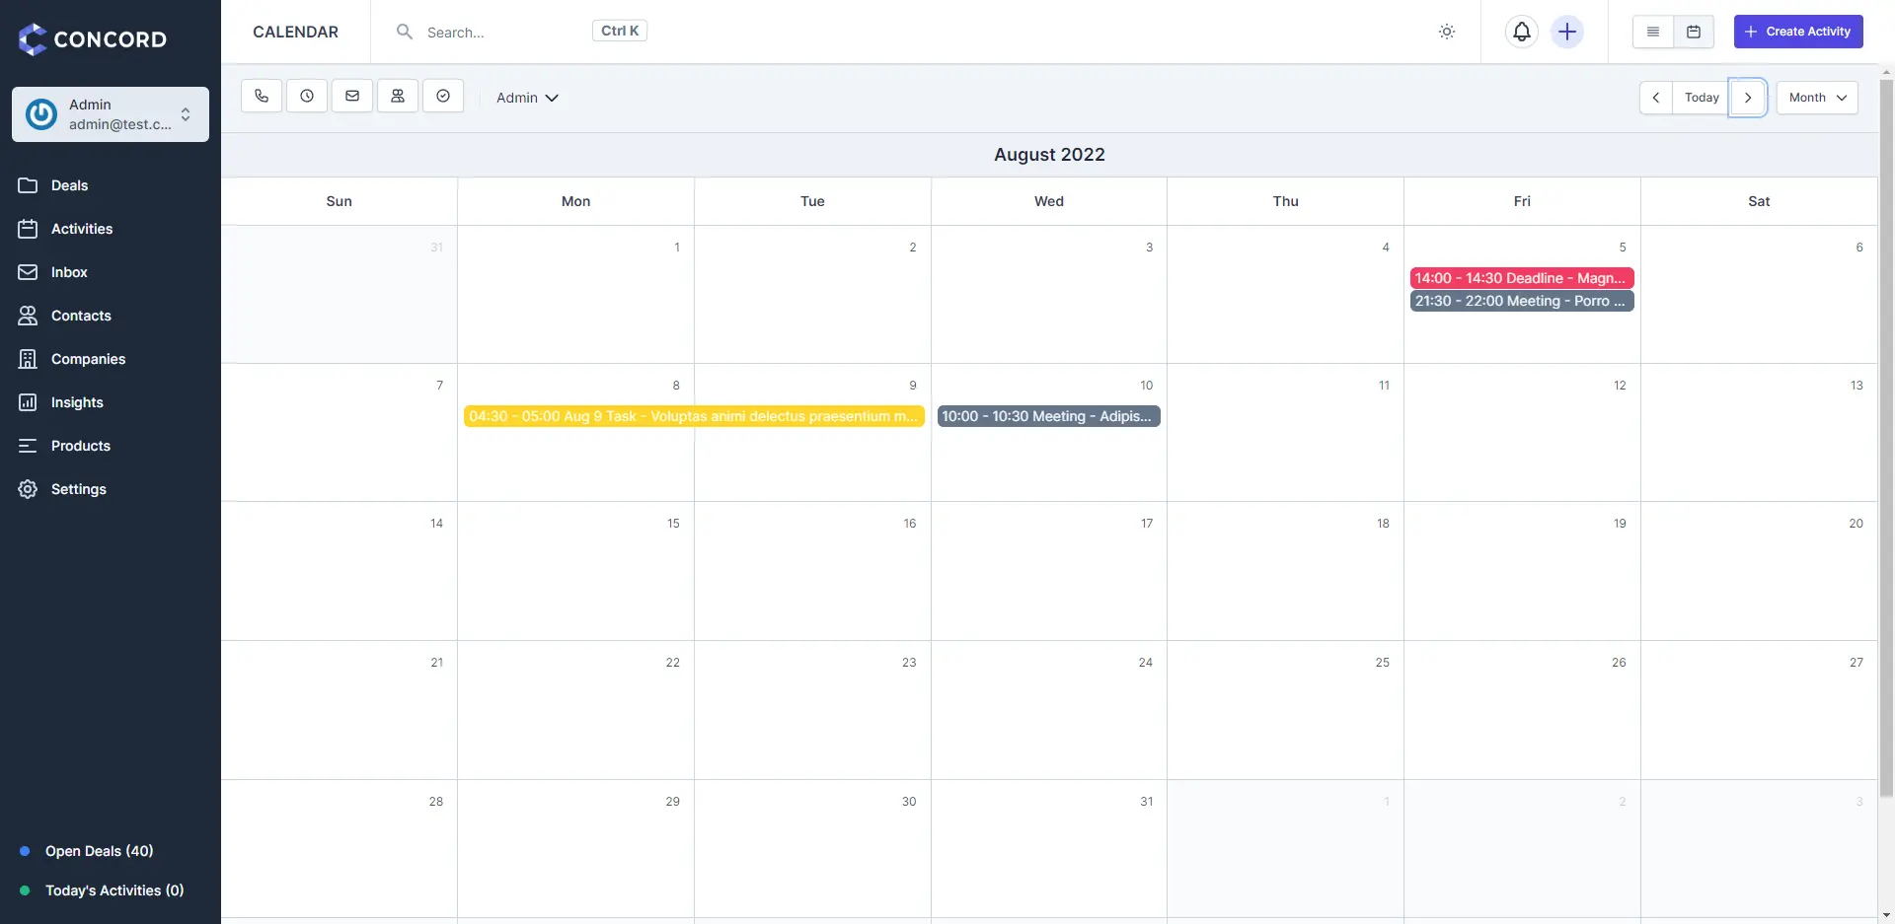Filter by deadline clock icon

(307, 96)
